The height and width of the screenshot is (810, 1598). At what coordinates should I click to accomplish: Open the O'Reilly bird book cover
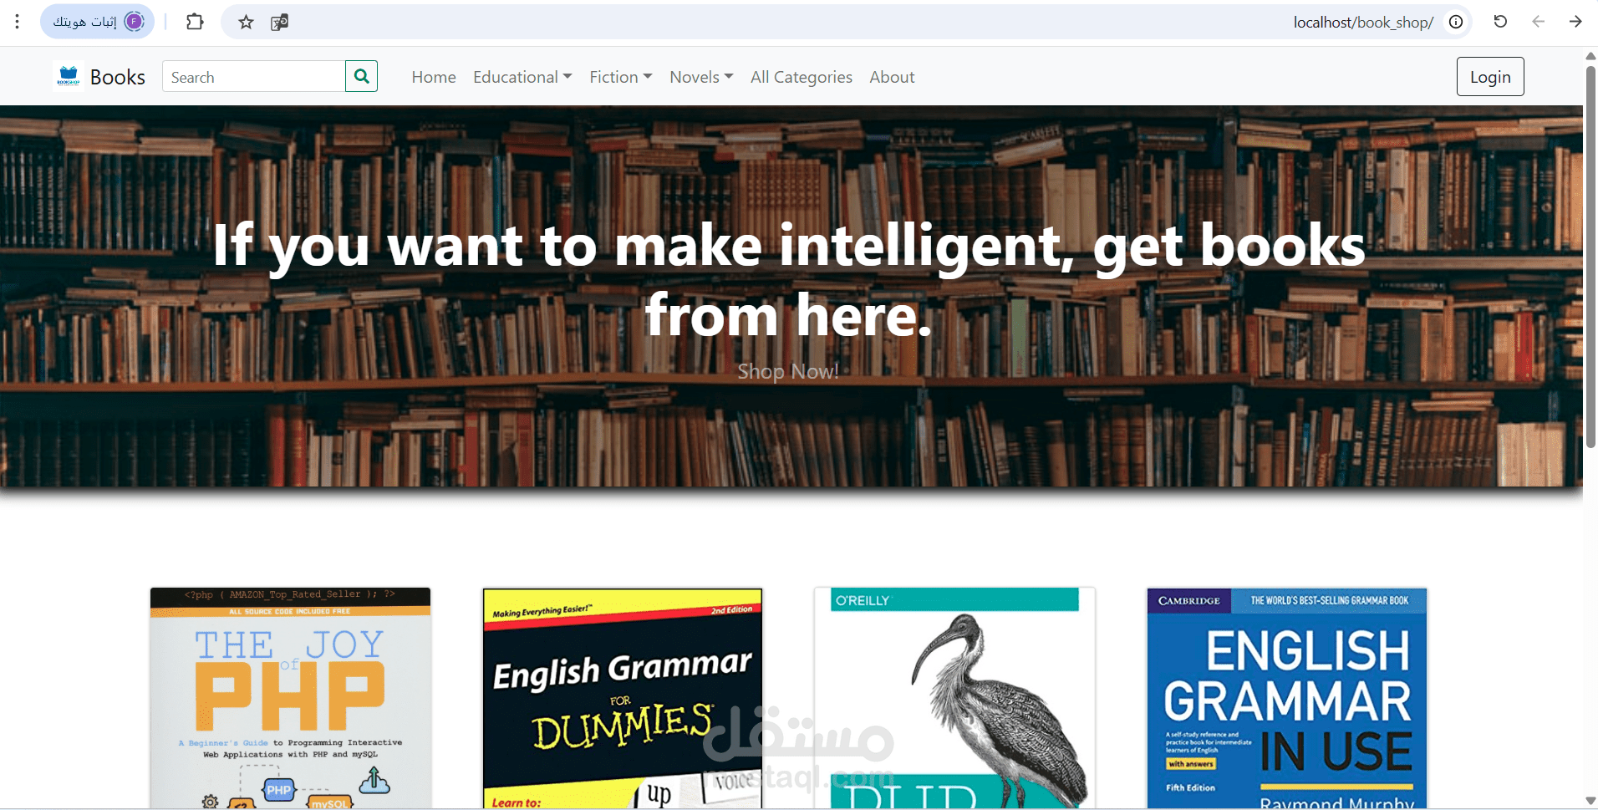[x=954, y=698]
